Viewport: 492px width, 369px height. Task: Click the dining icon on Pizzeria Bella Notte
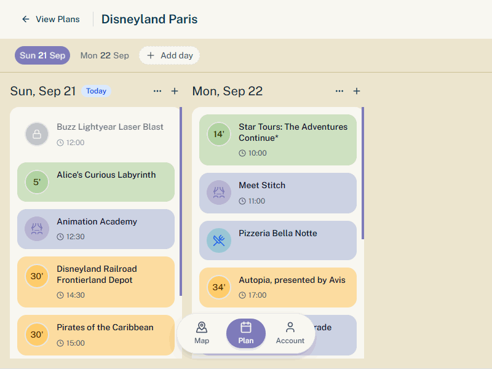coord(218,241)
